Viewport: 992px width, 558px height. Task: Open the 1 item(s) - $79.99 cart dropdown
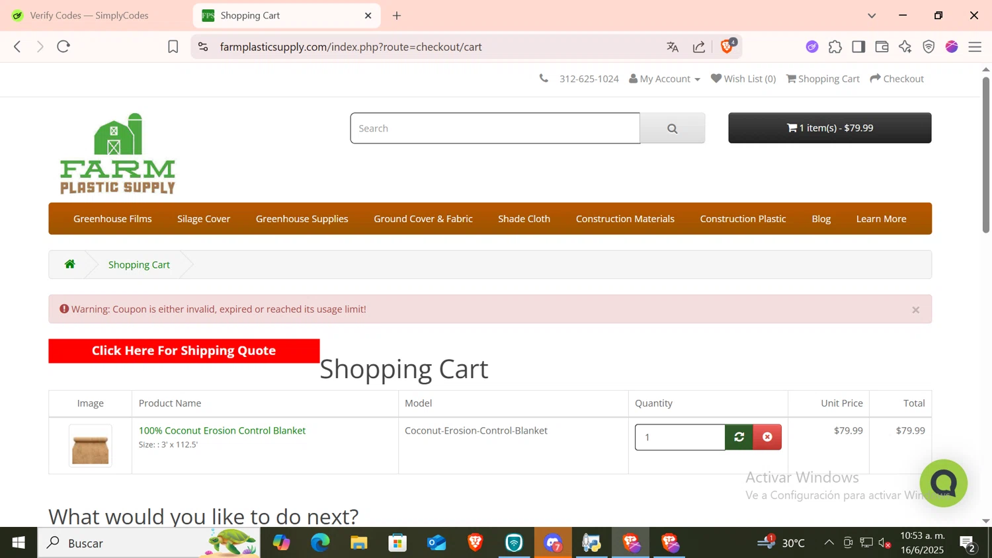tap(830, 128)
